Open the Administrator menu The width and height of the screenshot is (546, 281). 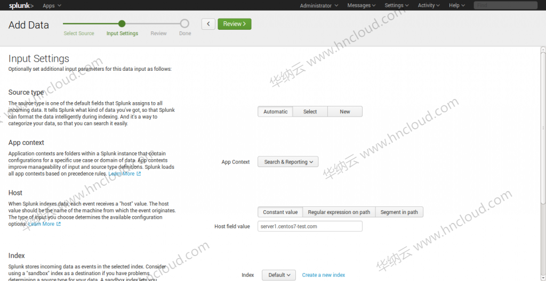click(x=319, y=5)
